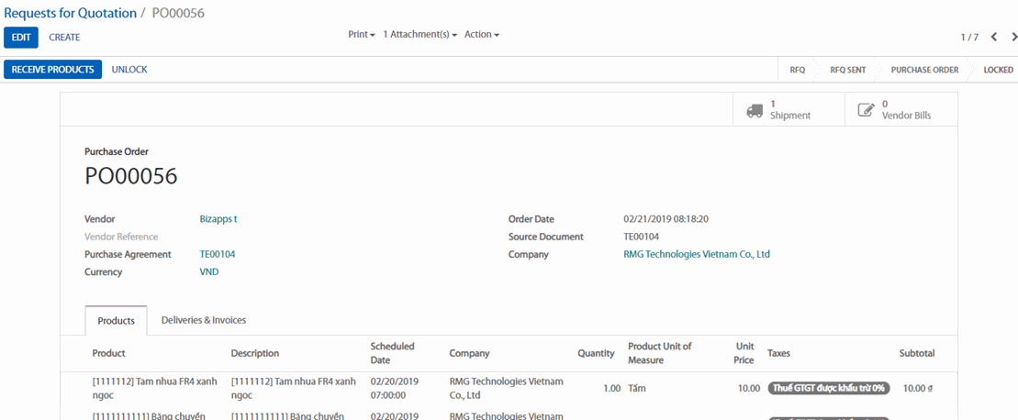Click the CREATE button
Screen dimensions: 1018x420
(64, 38)
